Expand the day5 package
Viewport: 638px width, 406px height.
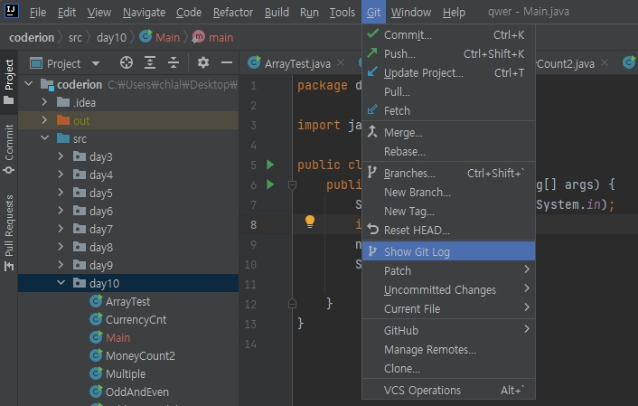tap(61, 193)
